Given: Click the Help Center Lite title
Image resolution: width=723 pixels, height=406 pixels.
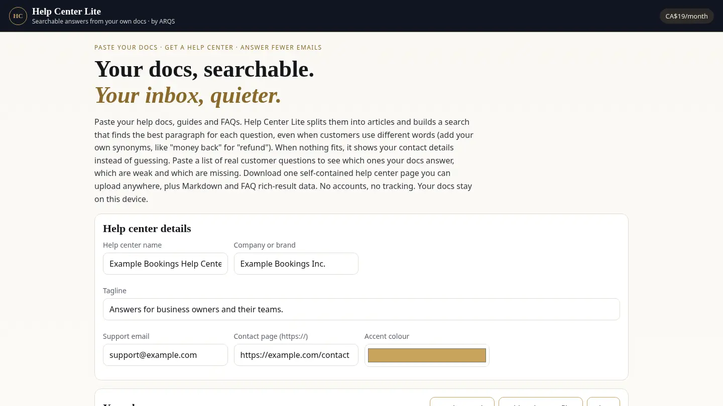Looking at the screenshot, I should 66,12.
